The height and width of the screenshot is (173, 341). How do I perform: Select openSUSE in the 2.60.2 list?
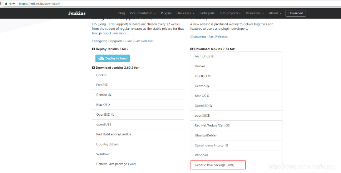coord(138,124)
